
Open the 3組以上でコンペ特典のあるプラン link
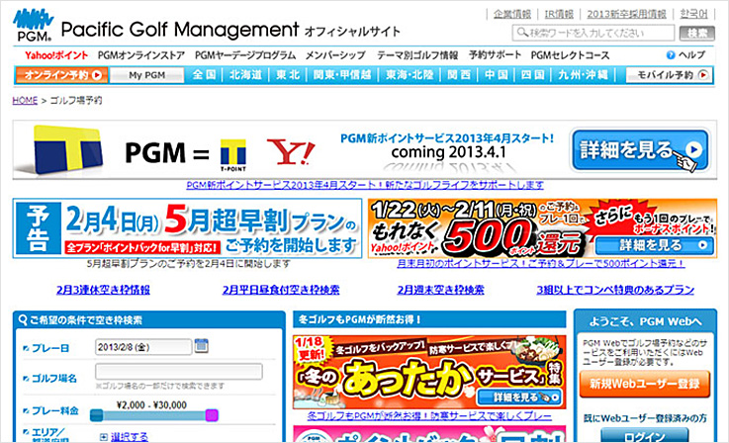pyautogui.click(x=615, y=290)
